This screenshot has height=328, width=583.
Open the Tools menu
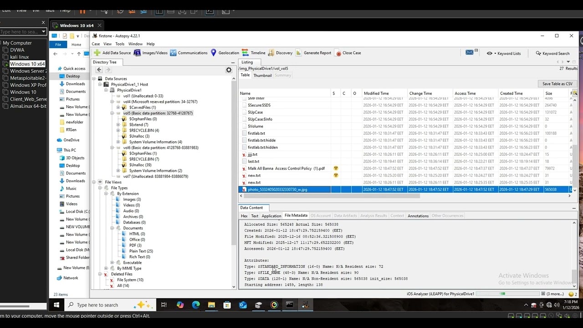coord(119,44)
